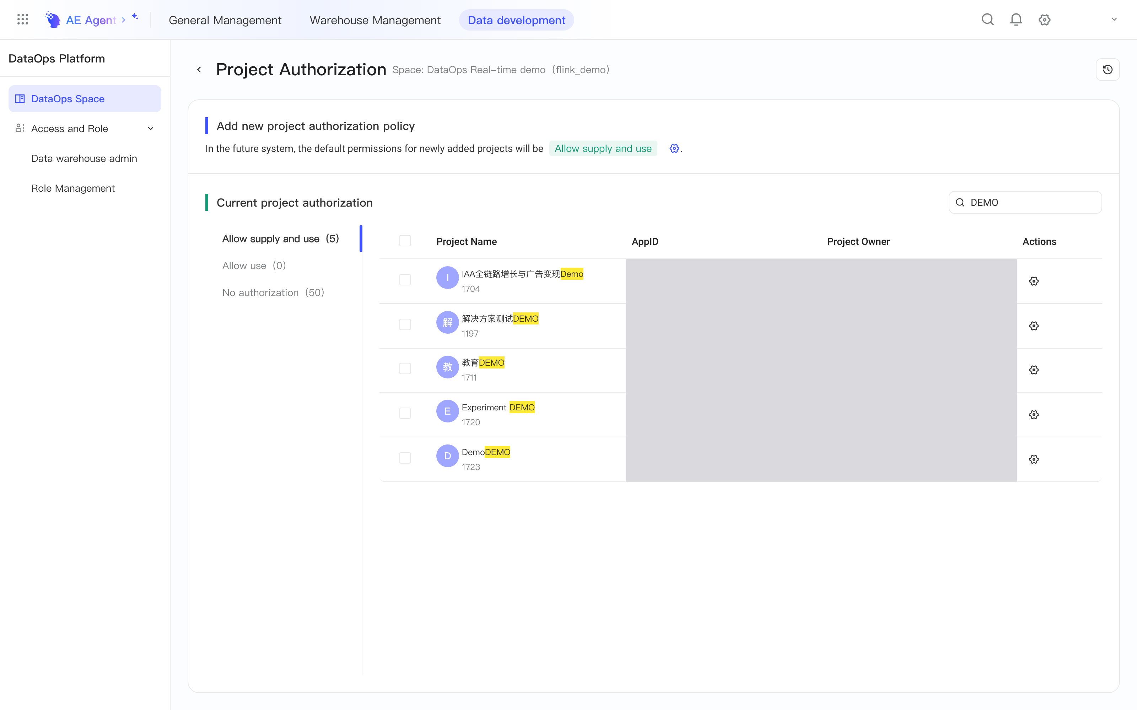Check the Experiment DEMO row checkbox
Viewport: 1137px width, 710px height.
pyautogui.click(x=405, y=413)
